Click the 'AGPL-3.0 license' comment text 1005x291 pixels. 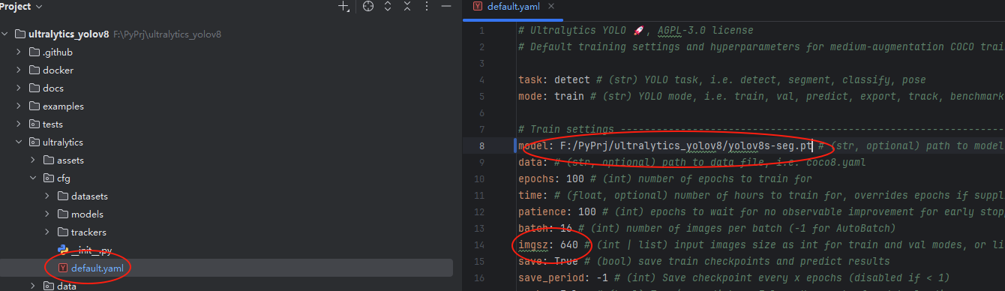tap(705, 31)
